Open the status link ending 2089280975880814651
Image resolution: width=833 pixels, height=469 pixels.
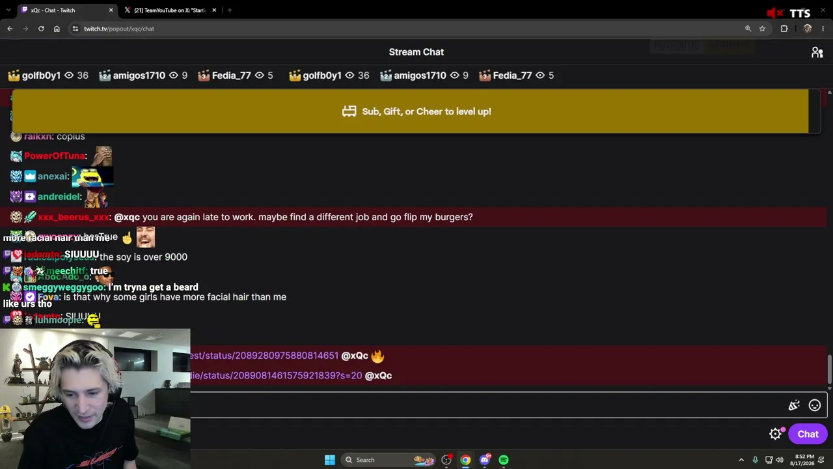pos(264,356)
